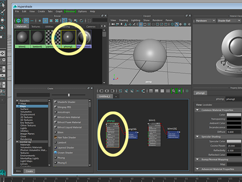Click clear graph icon in node editor
This screenshot has height=182, width=242.
[x=120, y=91]
